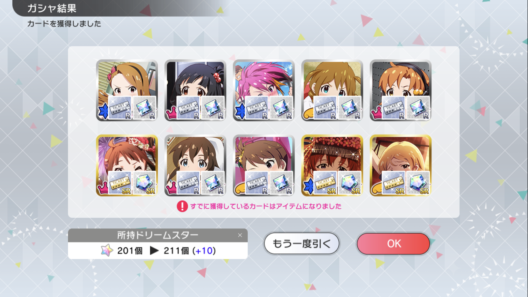Viewport: 528px width, 297px height.
Task: Select the fireworks SR card with flower crown
Action: click(127, 165)
